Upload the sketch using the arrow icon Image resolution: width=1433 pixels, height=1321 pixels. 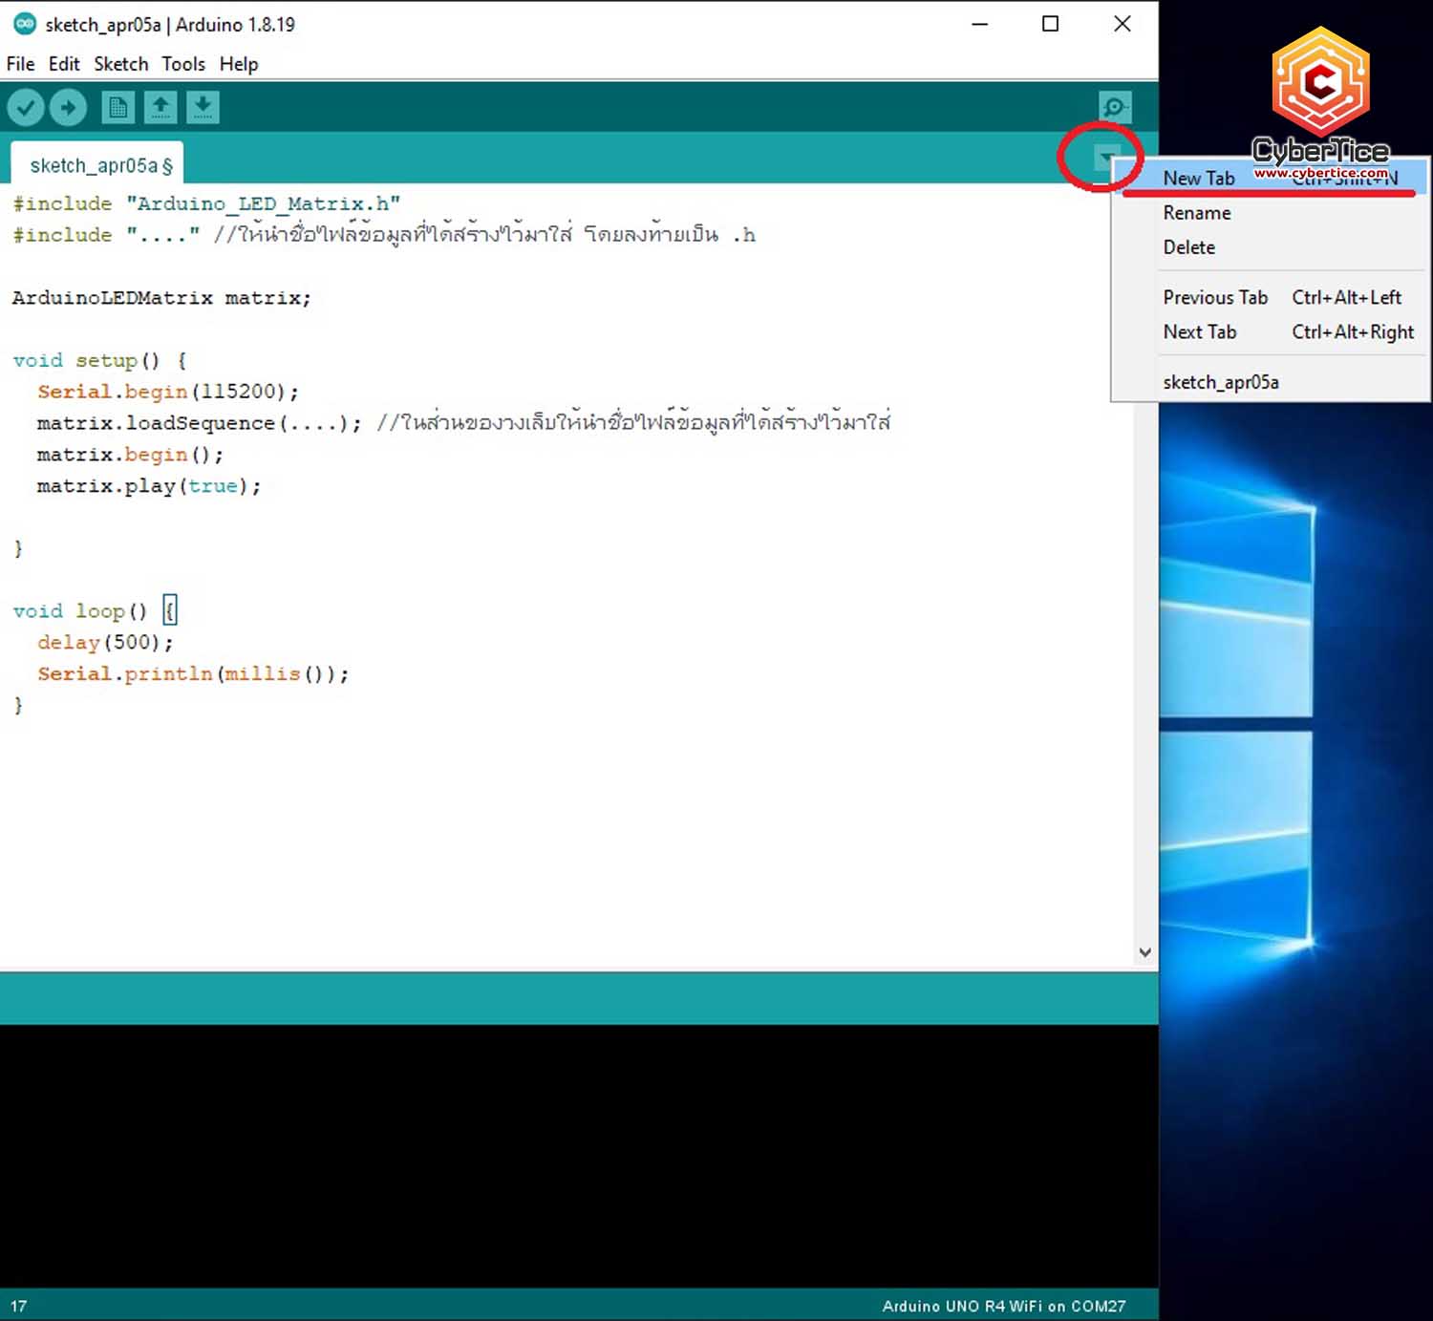click(x=67, y=107)
